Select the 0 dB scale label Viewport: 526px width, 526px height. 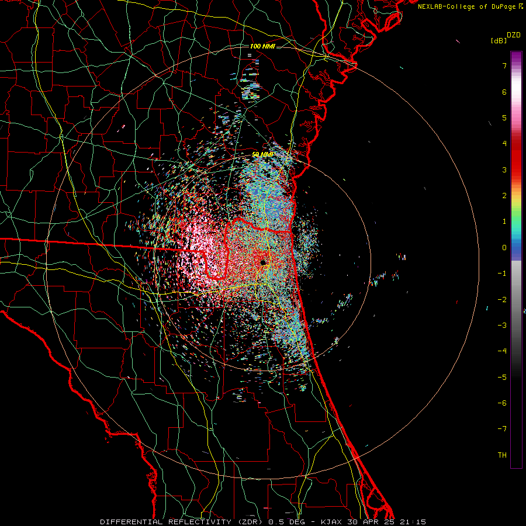[x=504, y=247]
